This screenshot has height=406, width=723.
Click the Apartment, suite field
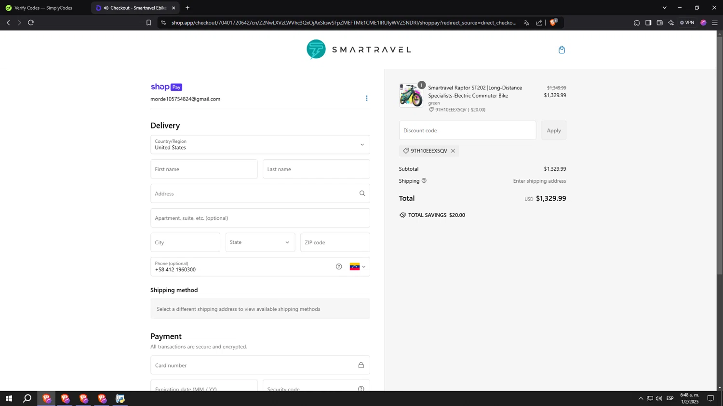260,218
